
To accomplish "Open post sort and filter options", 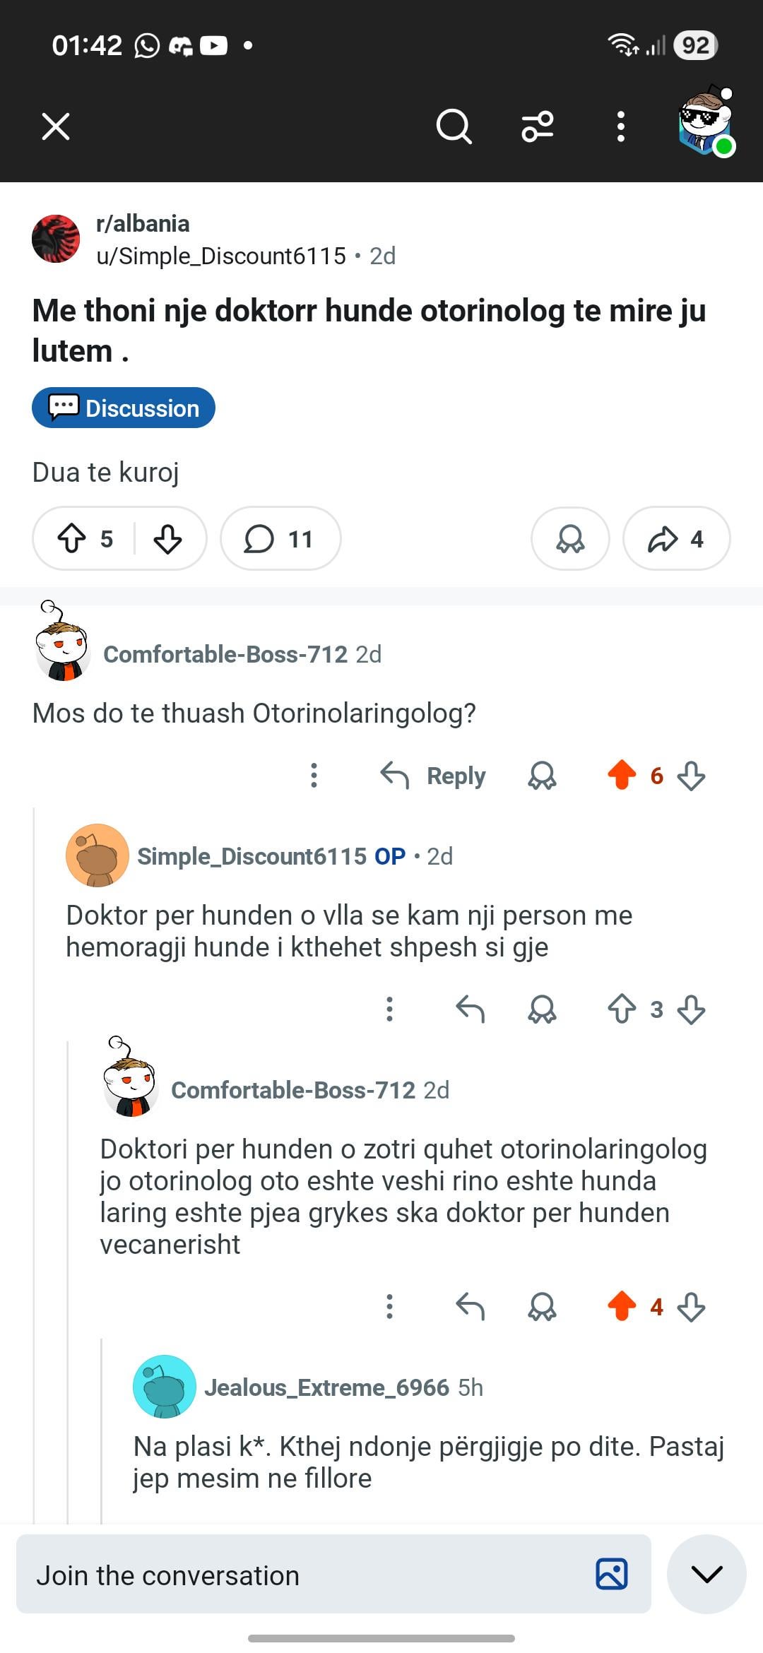I will 537,127.
